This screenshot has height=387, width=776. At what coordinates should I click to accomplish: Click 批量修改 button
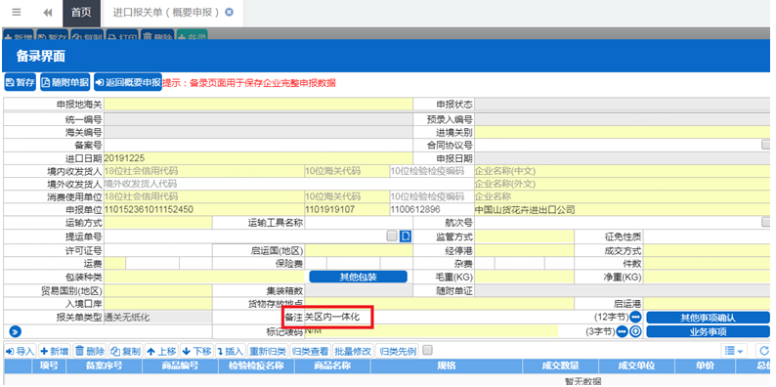pyautogui.click(x=353, y=352)
